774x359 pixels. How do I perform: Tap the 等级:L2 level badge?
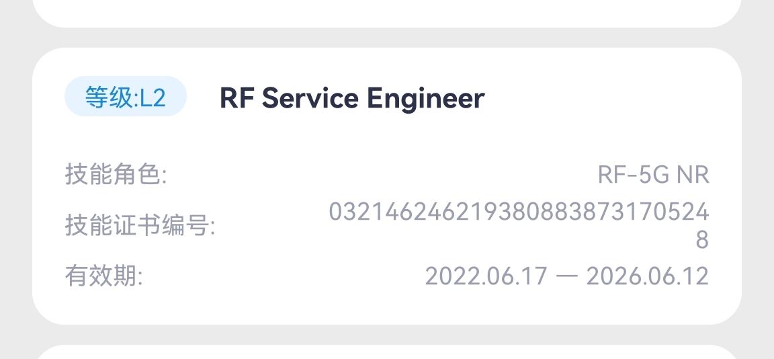(125, 97)
